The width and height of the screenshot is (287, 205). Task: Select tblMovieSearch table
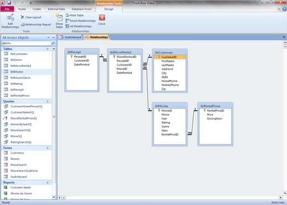pyautogui.click(x=26, y=78)
